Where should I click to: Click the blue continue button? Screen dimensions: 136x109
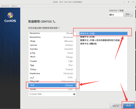pos(129,106)
